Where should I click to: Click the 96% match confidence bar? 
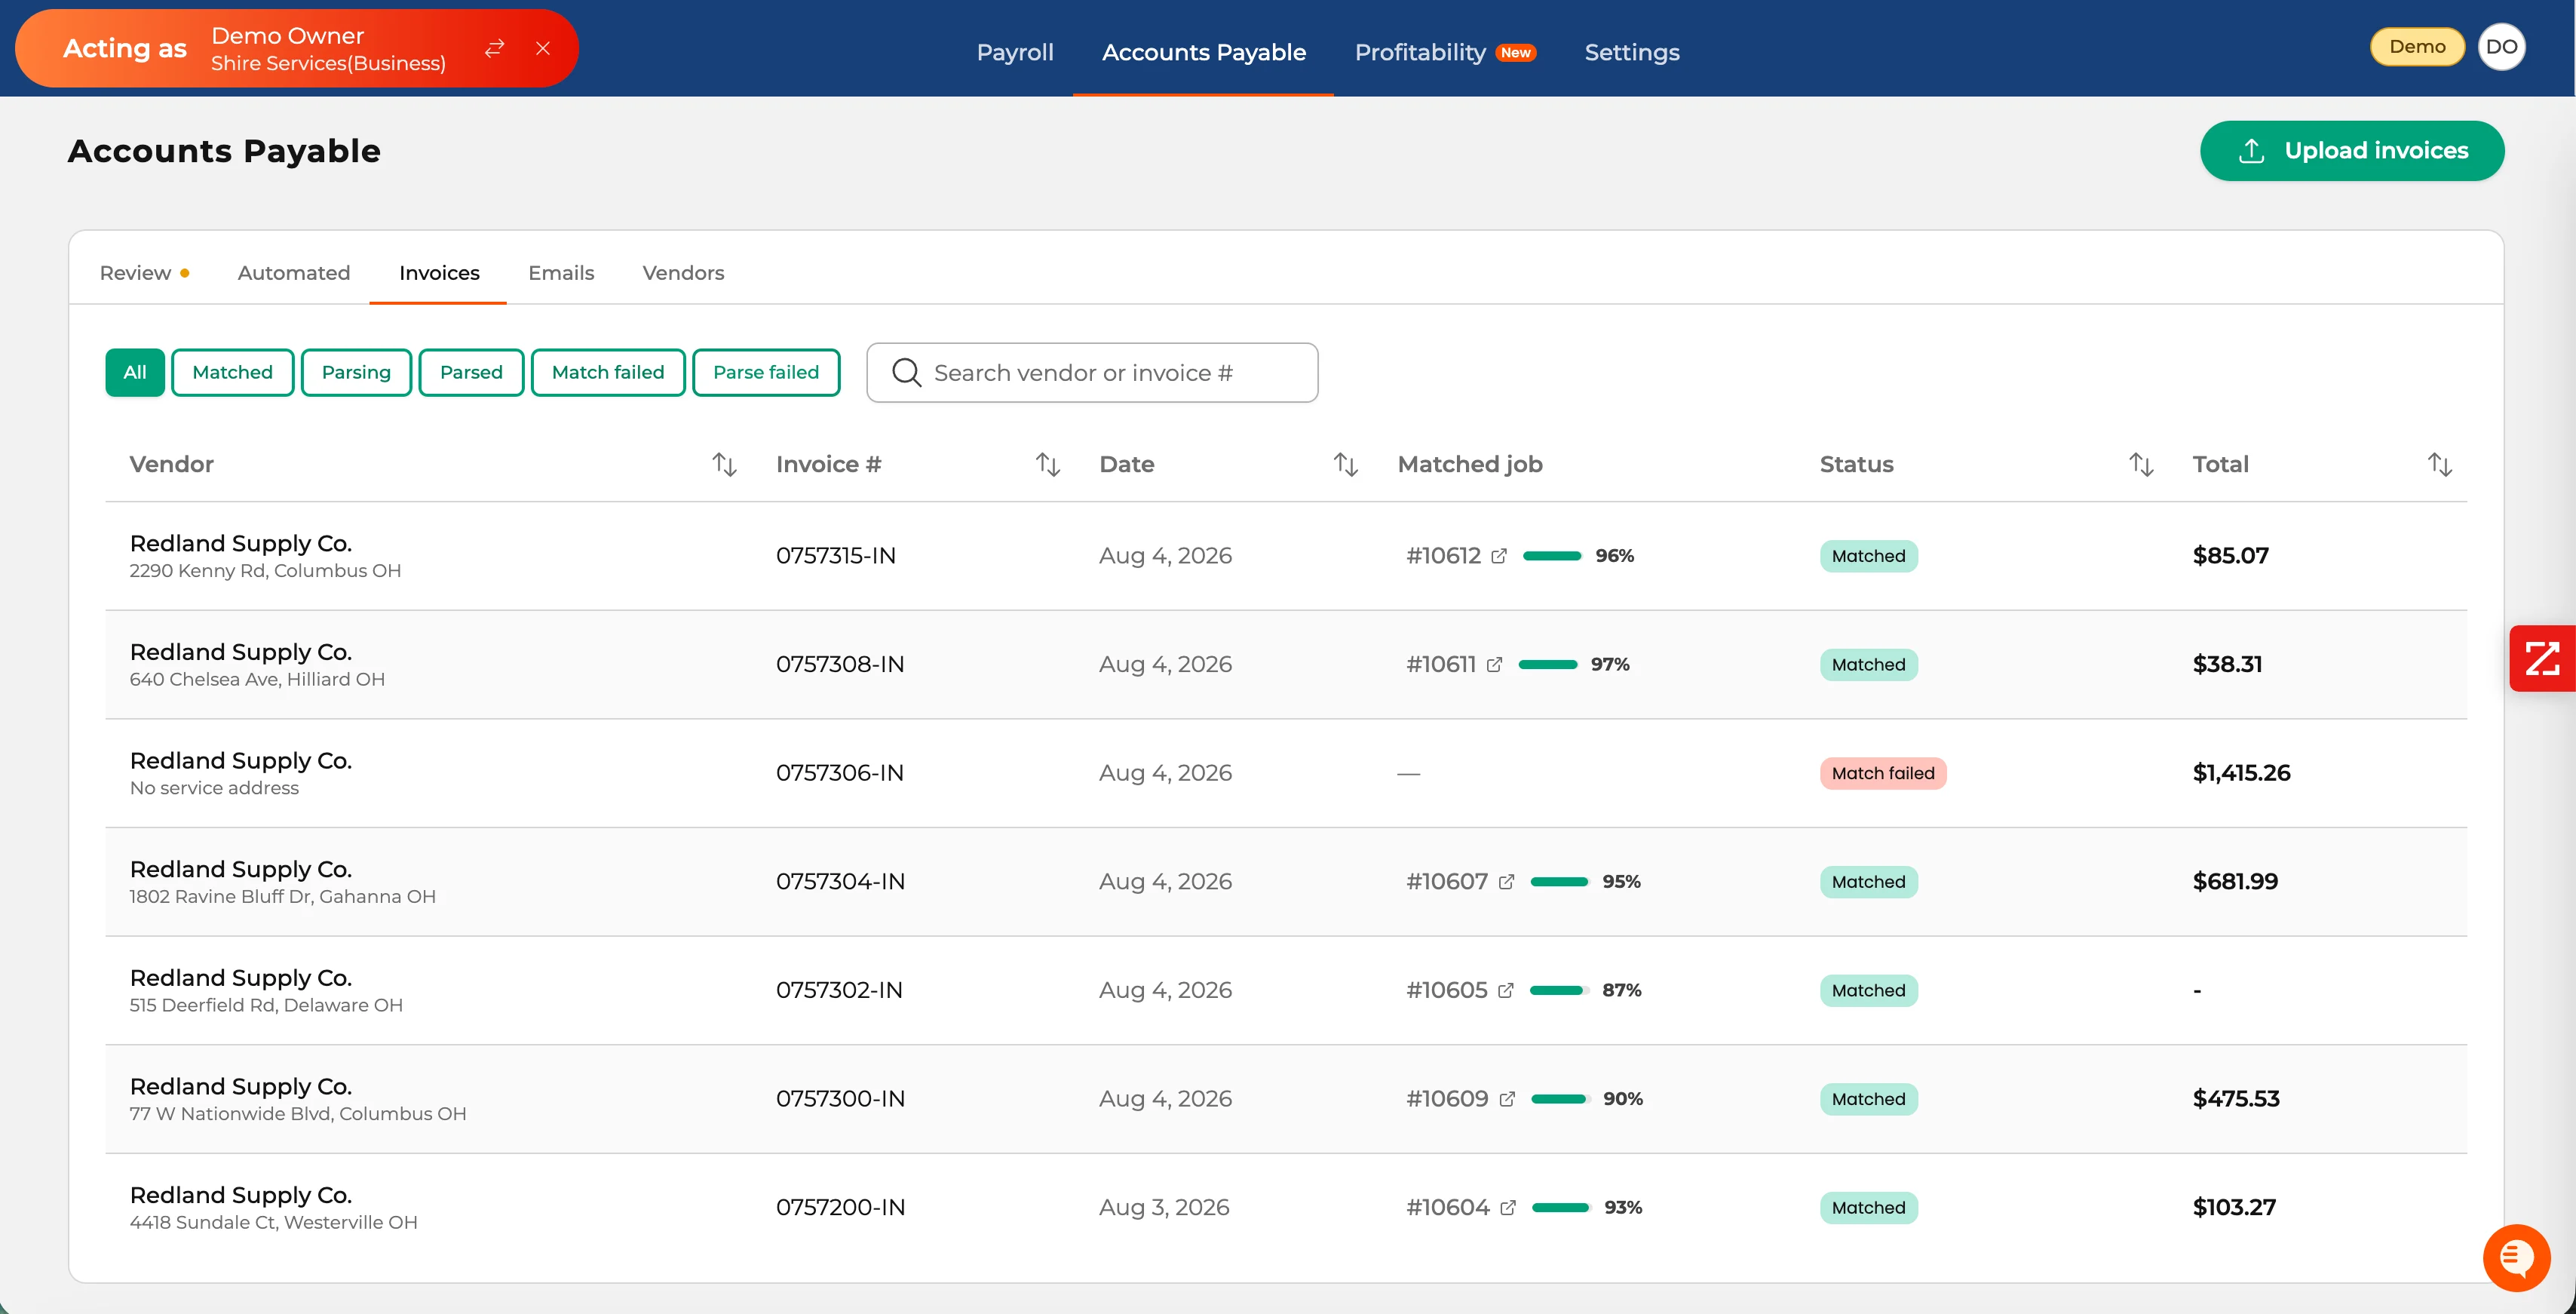[x=1552, y=556]
